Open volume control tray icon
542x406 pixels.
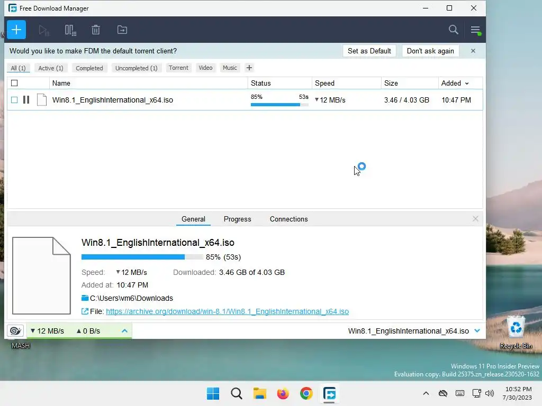tap(490, 393)
